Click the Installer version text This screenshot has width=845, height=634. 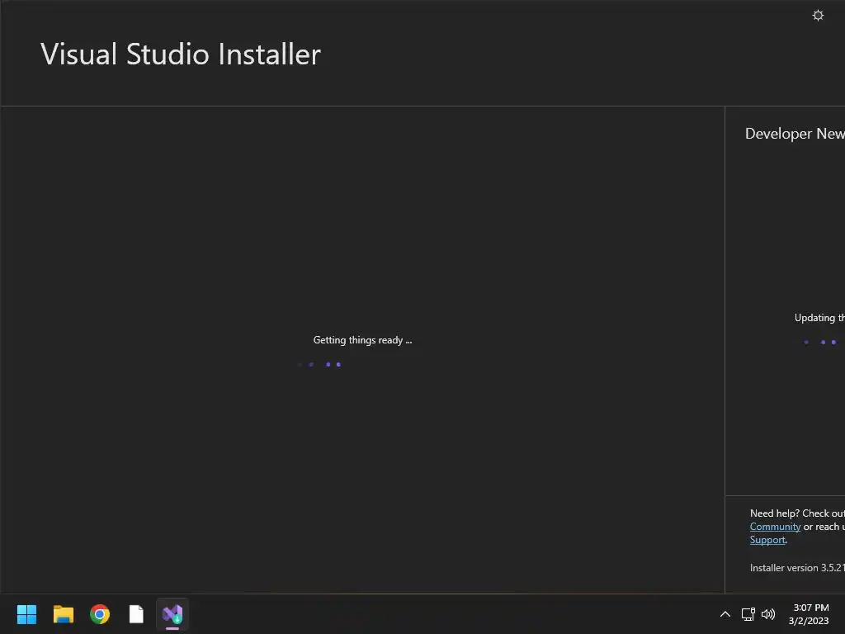[797, 568]
